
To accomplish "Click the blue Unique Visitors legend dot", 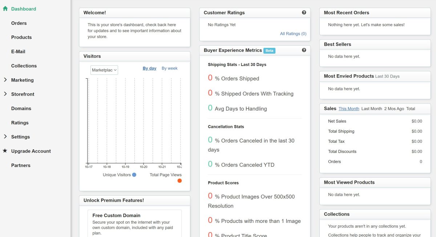I will [x=134, y=175].
